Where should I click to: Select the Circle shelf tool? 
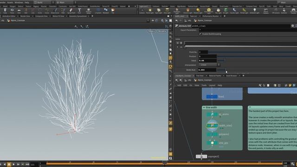point(40,11)
